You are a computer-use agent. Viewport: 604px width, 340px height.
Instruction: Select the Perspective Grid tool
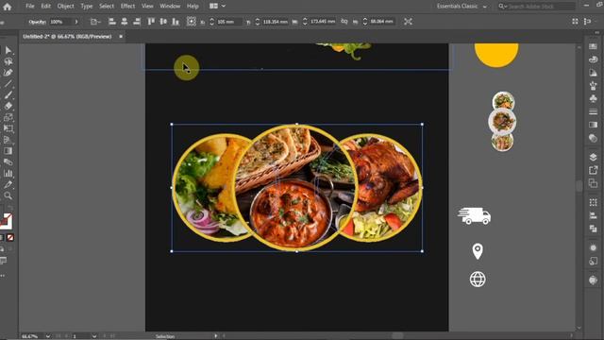(8, 140)
